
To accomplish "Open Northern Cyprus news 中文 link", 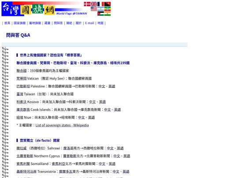I will 116,156.
